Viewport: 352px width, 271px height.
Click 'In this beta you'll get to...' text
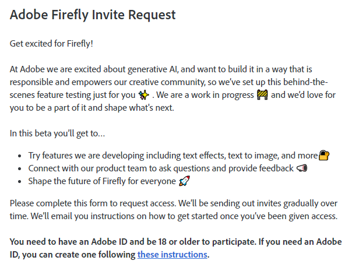point(57,133)
